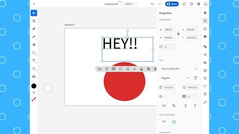Open the Source Sans Pro font picker
This screenshot has width=239, height=134.
point(179,68)
